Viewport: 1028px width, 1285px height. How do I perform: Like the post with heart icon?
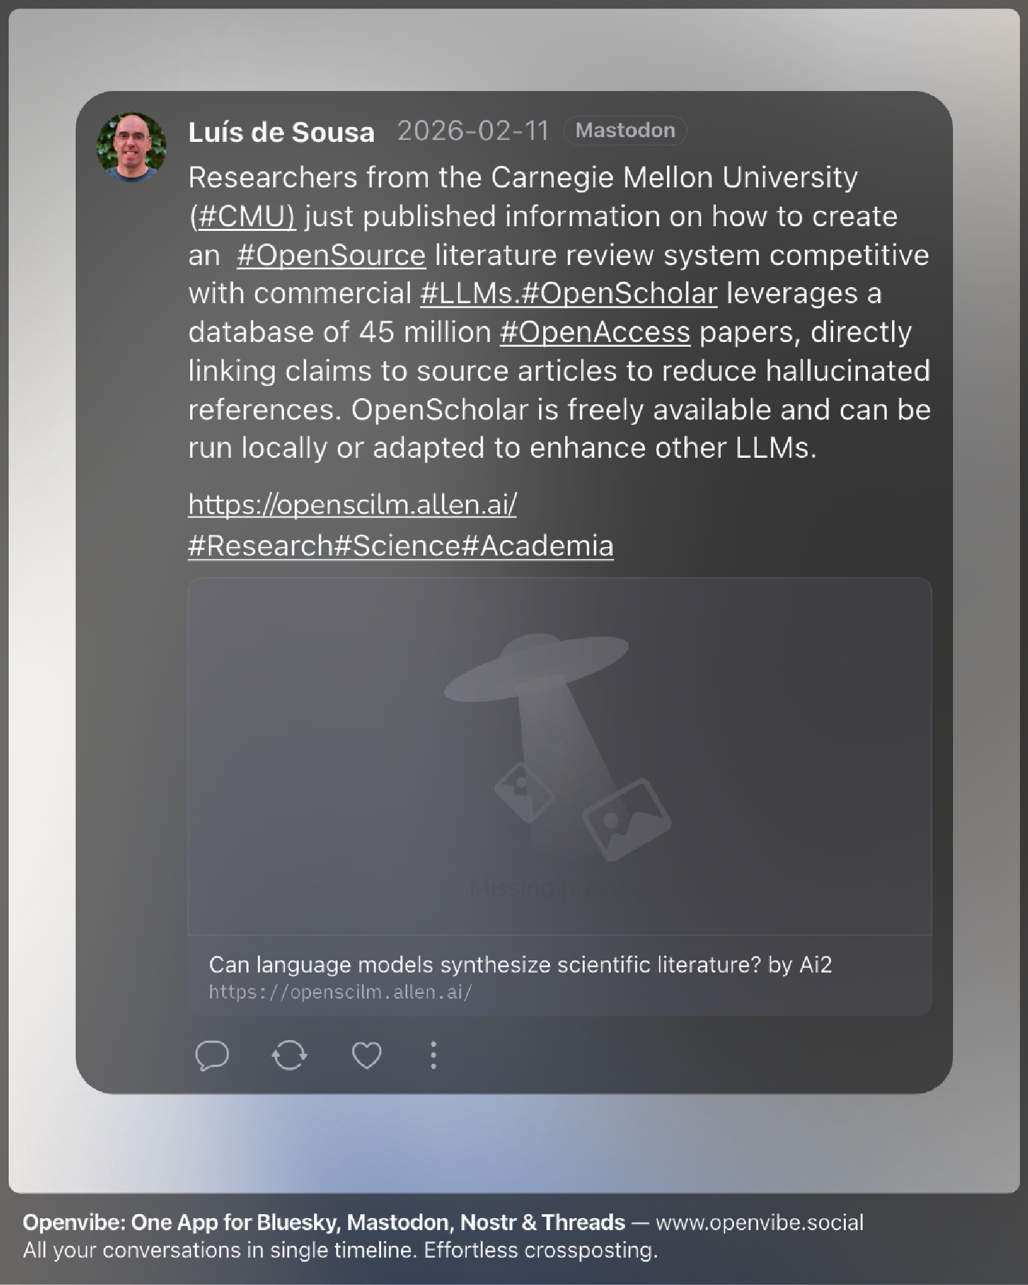tap(367, 1056)
